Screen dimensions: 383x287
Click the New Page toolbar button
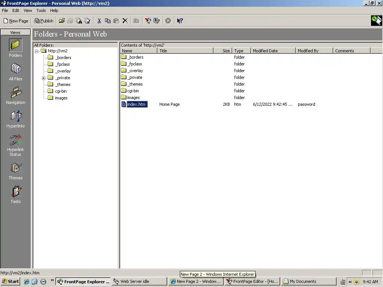click(16, 21)
